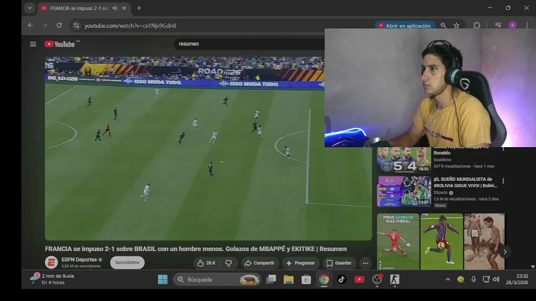This screenshot has width=536, height=301.
Task: Open Counter-Strike icon in the taskbar
Action: point(394,280)
